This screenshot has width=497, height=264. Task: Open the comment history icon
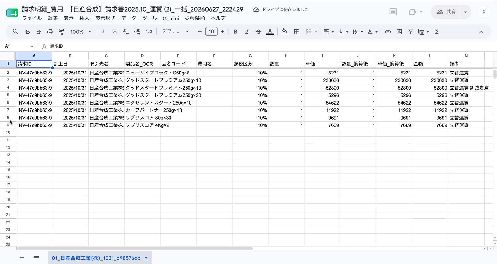point(393,12)
